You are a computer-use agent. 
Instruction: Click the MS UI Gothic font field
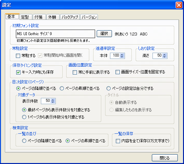(55, 34)
